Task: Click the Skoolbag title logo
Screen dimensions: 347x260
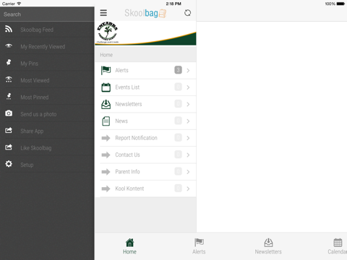Action: coord(145,13)
